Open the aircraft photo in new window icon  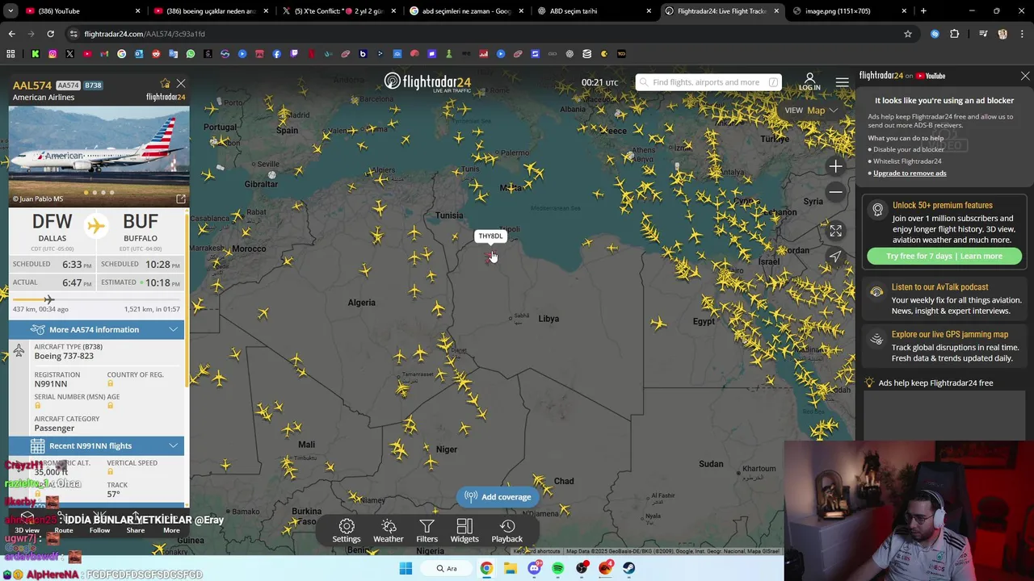pyautogui.click(x=181, y=199)
